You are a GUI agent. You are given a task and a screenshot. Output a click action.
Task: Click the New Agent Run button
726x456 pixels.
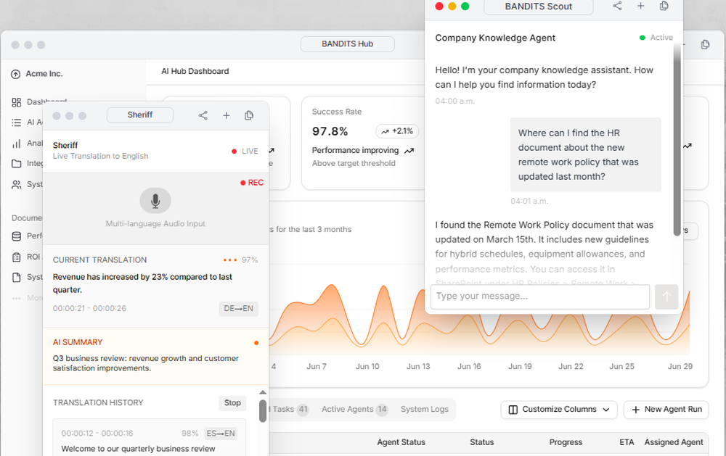coord(666,410)
